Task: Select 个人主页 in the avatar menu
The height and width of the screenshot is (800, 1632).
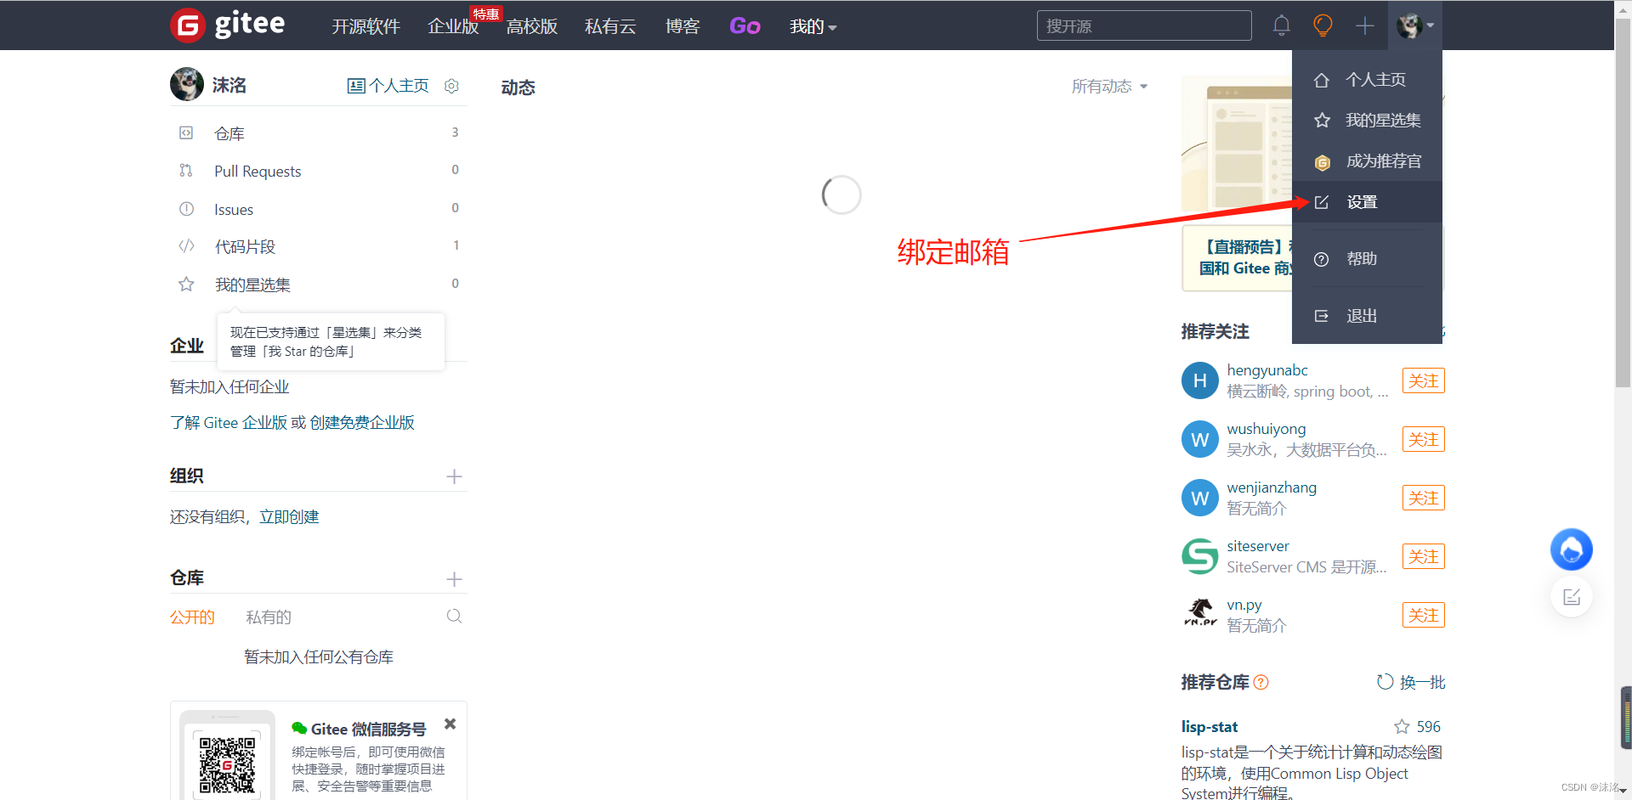Action: pos(1367,80)
